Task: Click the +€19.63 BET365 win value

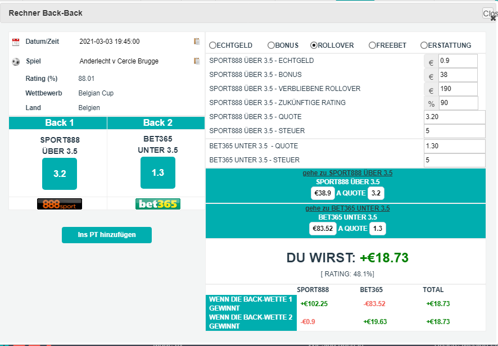Action: tap(375, 322)
